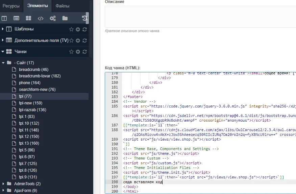Switch to the Ресурсы tab
The width and height of the screenshot is (296, 194).
coord(11,6)
